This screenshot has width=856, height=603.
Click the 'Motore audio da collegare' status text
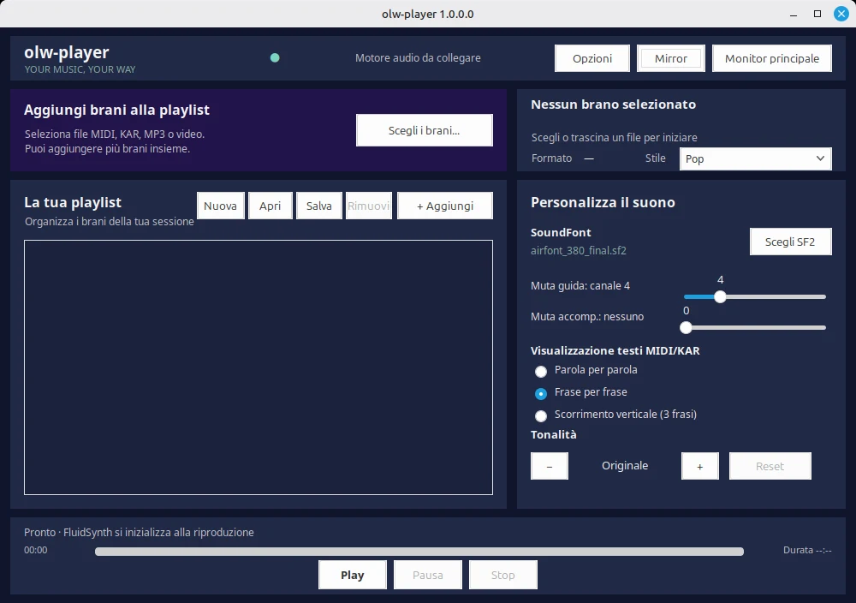tap(418, 58)
